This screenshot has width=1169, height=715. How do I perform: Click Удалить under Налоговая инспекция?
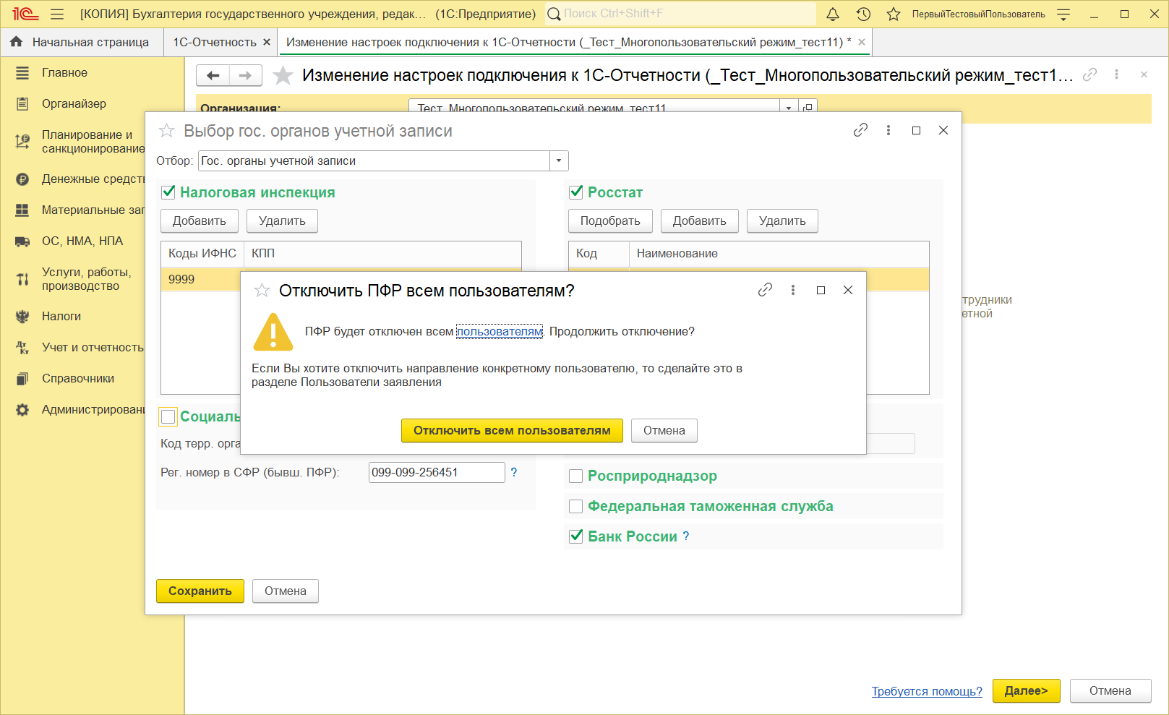[282, 221]
